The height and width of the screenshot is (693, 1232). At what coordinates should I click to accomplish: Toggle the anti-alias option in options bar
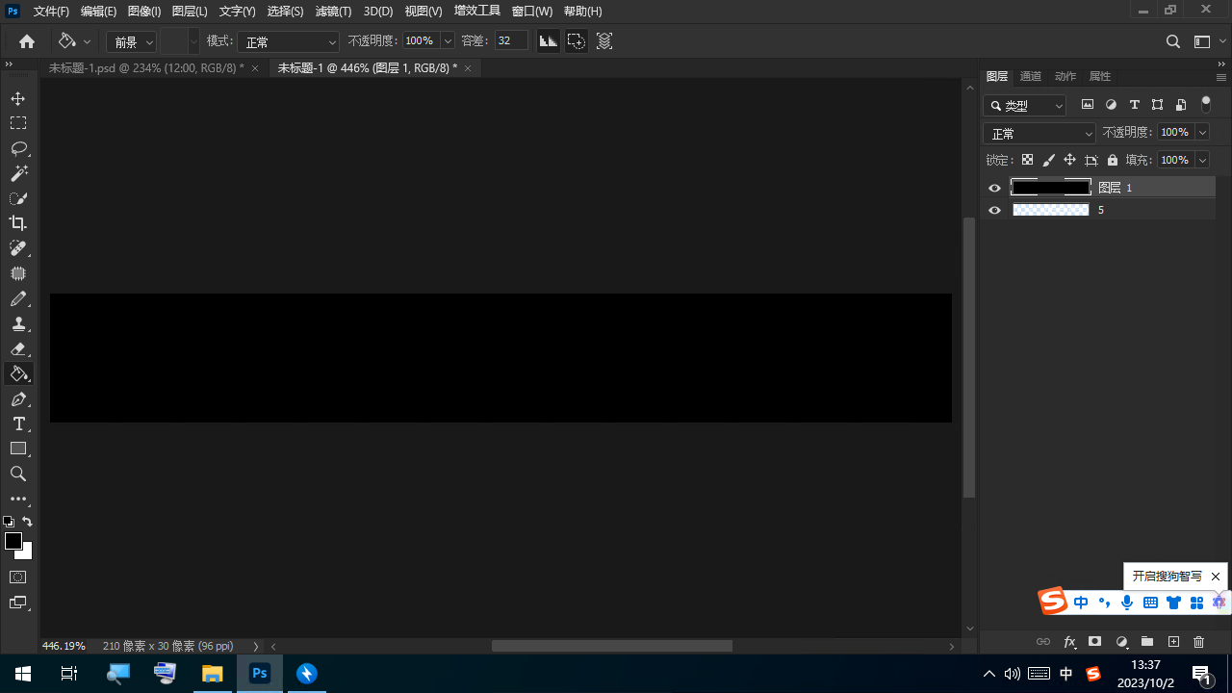point(548,41)
